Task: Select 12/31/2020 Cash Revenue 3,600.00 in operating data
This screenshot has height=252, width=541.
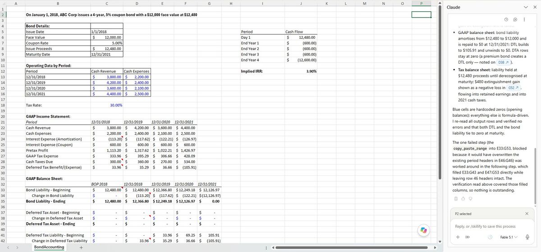Action: tap(106, 88)
